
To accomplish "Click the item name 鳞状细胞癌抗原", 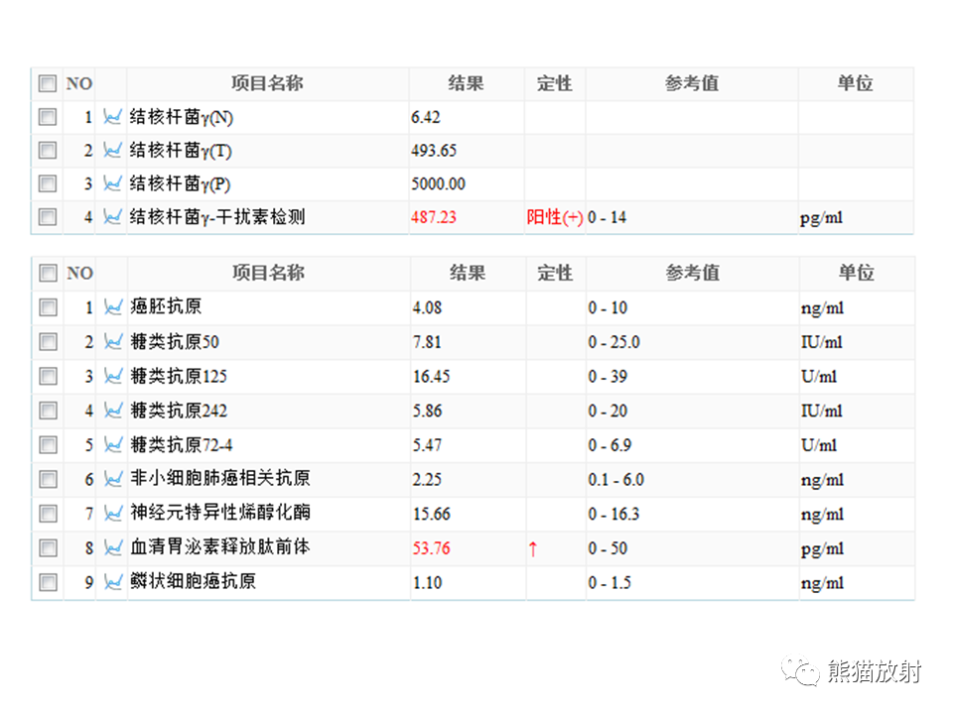I will (x=193, y=582).
